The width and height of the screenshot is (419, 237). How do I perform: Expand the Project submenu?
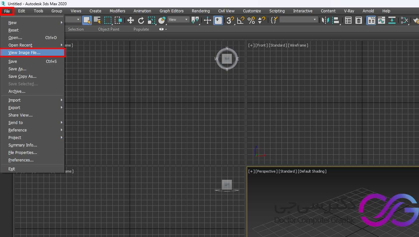(x=33, y=138)
